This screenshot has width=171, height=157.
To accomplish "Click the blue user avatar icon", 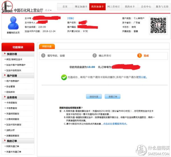I will 13,23.
